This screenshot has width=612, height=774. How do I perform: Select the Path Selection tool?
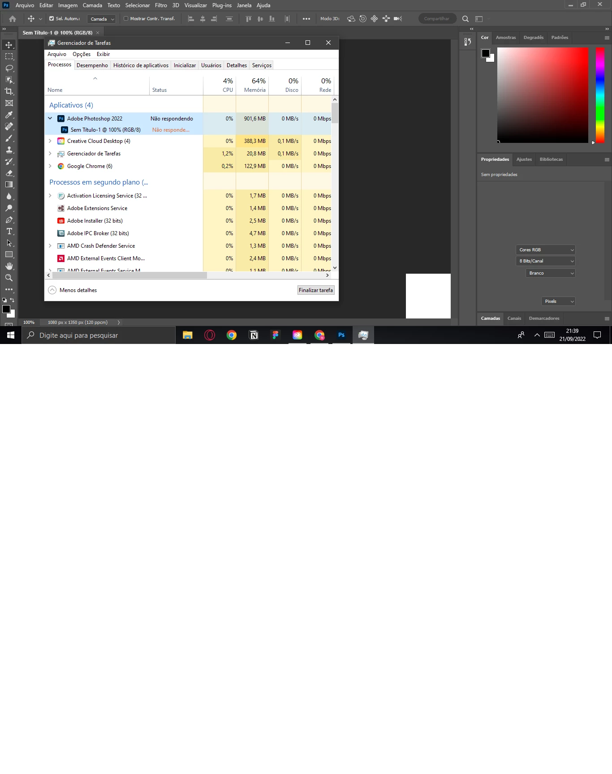tap(9, 243)
